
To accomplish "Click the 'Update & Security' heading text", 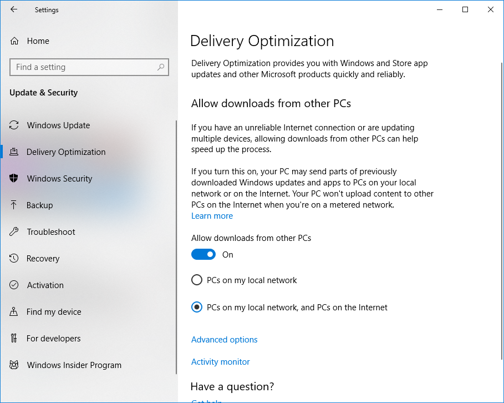I will pyautogui.click(x=44, y=93).
